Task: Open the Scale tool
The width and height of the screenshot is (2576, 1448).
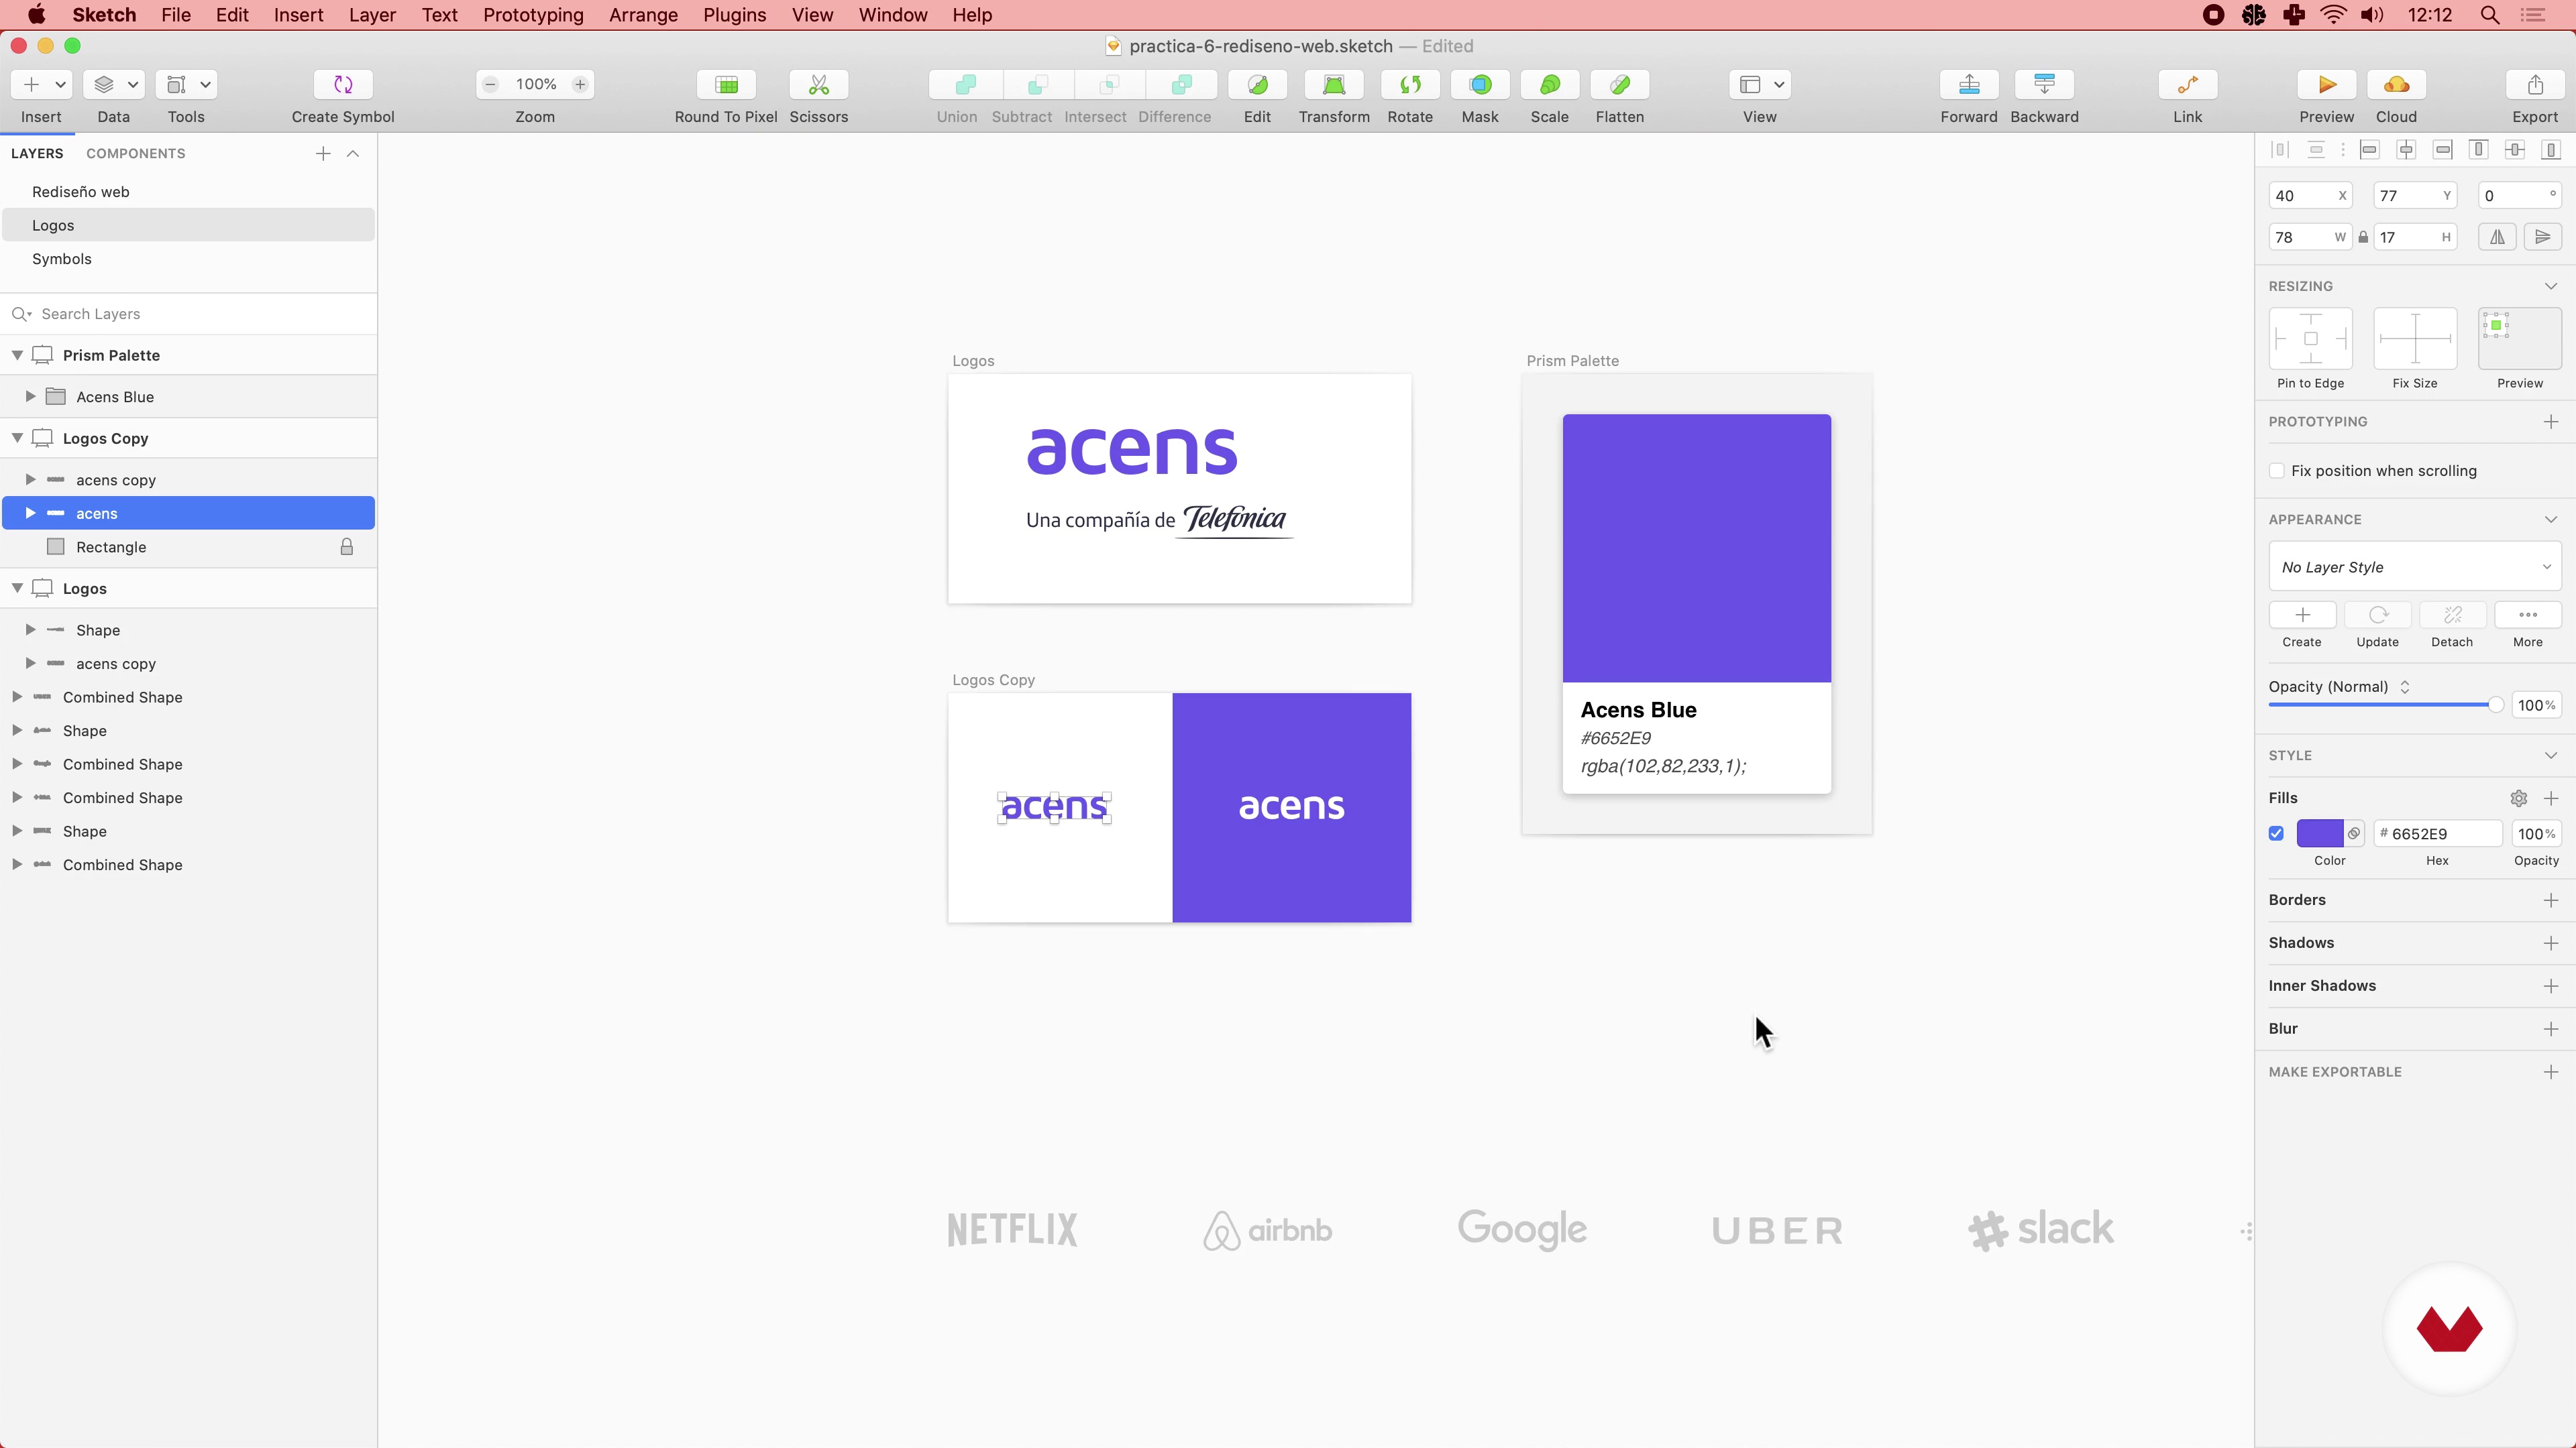Action: coord(1549,85)
